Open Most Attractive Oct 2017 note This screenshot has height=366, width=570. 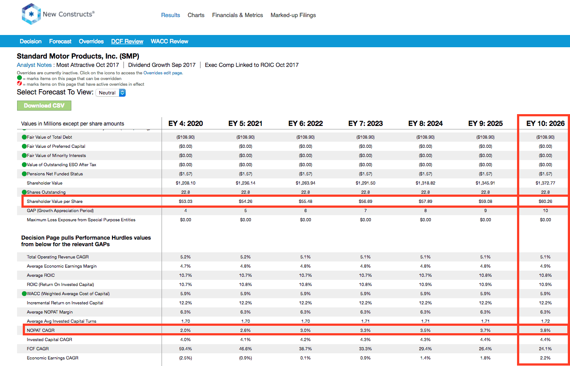[88, 65]
